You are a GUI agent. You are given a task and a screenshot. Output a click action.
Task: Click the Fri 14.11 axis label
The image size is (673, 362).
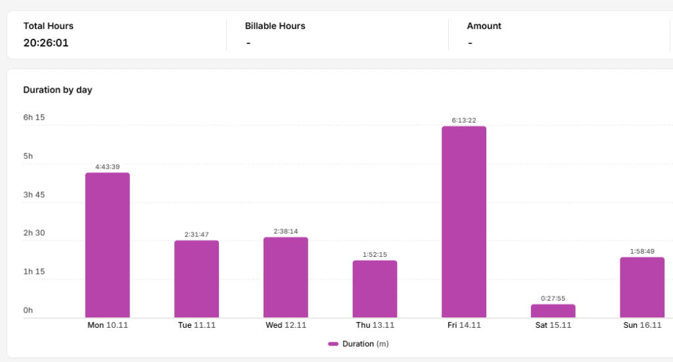pyautogui.click(x=464, y=325)
